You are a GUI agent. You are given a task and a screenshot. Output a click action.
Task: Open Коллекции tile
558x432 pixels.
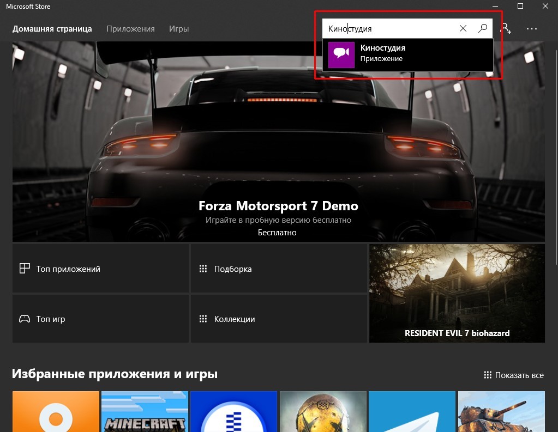coord(279,319)
